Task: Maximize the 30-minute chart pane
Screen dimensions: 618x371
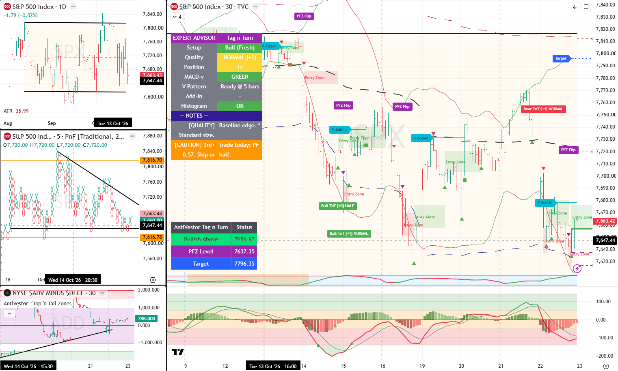Action: click(x=586, y=6)
